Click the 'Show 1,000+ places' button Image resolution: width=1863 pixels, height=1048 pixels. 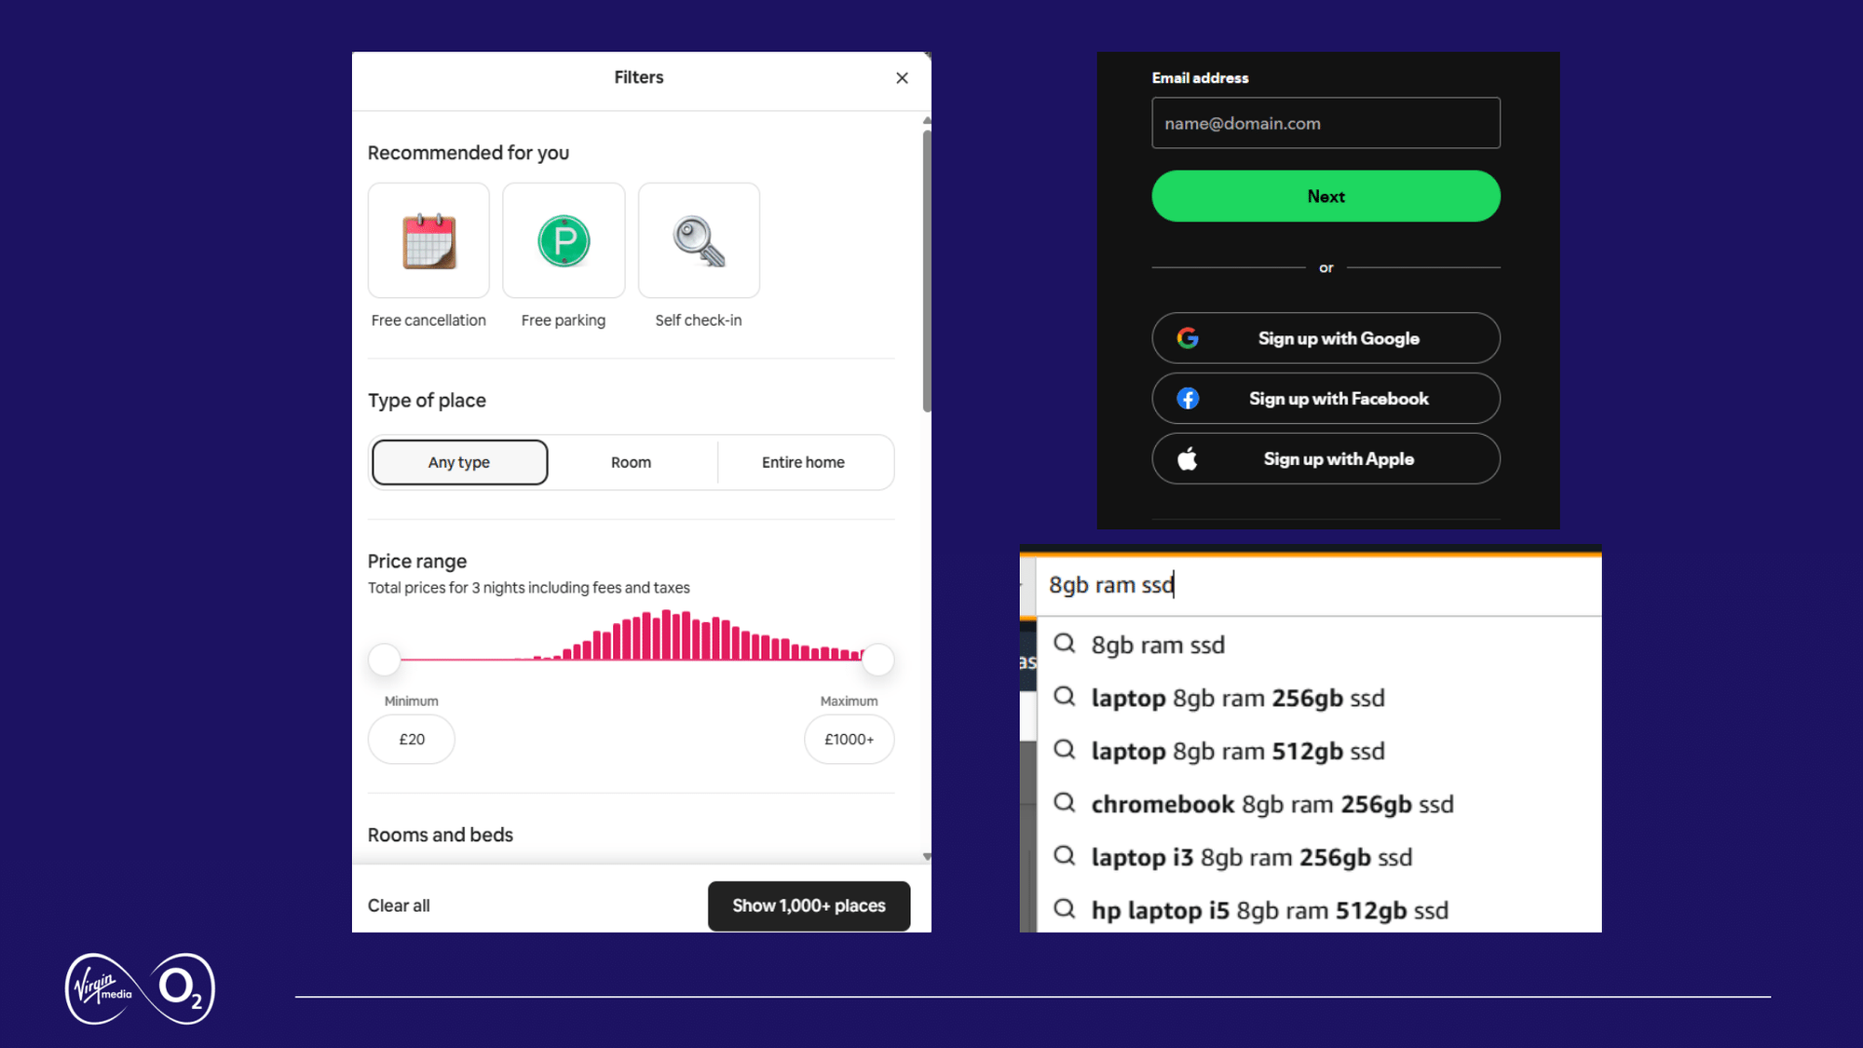809,905
